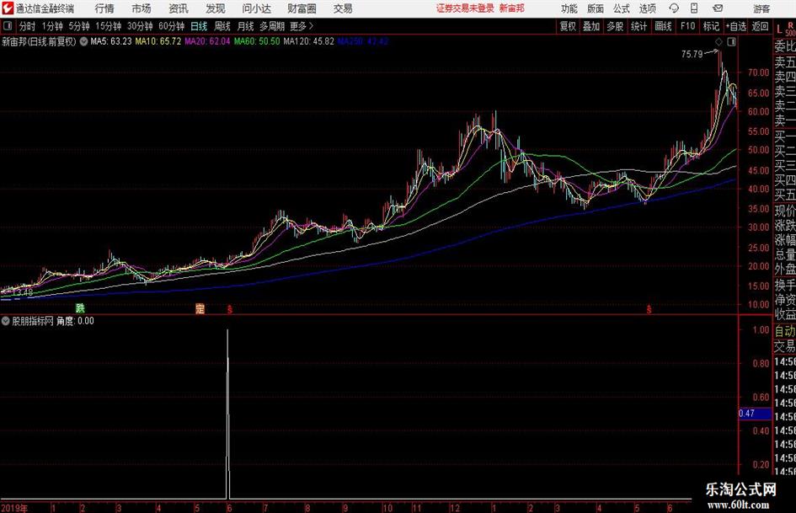796x513 pixels.
Task: Open the 画线 drawing tools button
Action: click(x=664, y=26)
